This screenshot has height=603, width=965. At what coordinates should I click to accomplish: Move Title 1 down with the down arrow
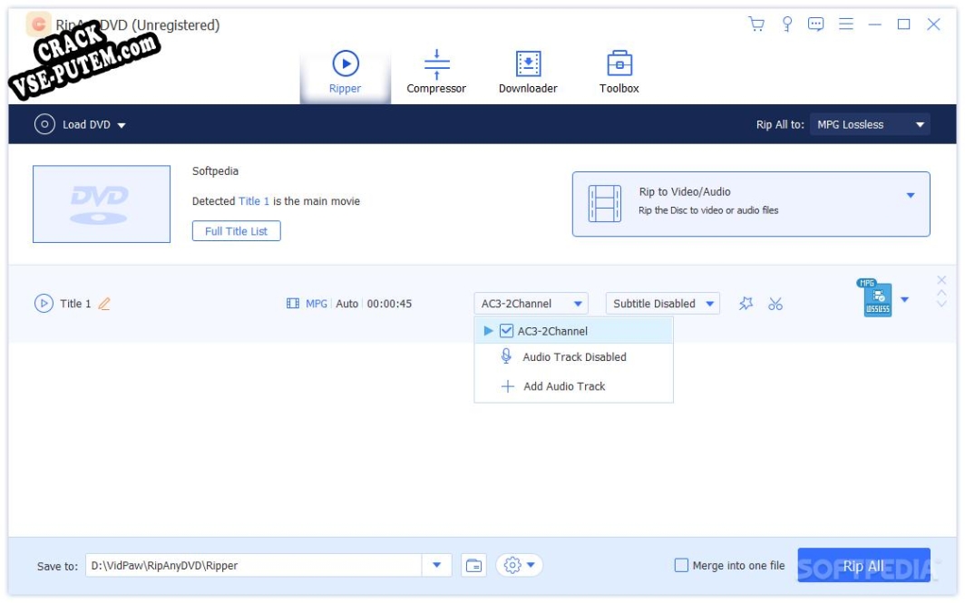tap(941, 304)
